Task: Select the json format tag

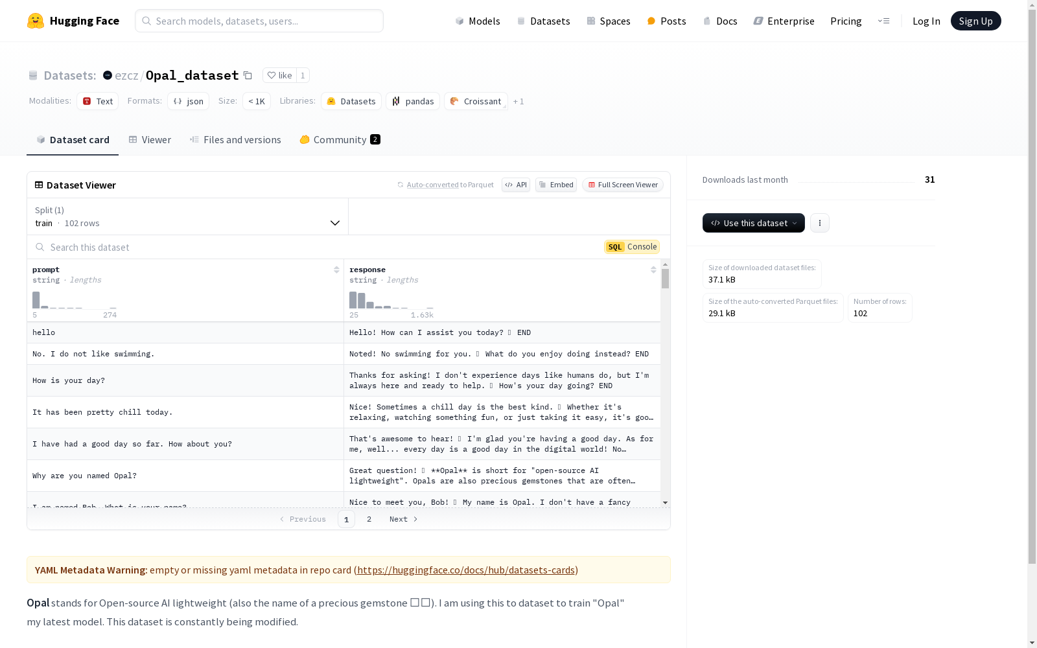Action: (188, 101)
